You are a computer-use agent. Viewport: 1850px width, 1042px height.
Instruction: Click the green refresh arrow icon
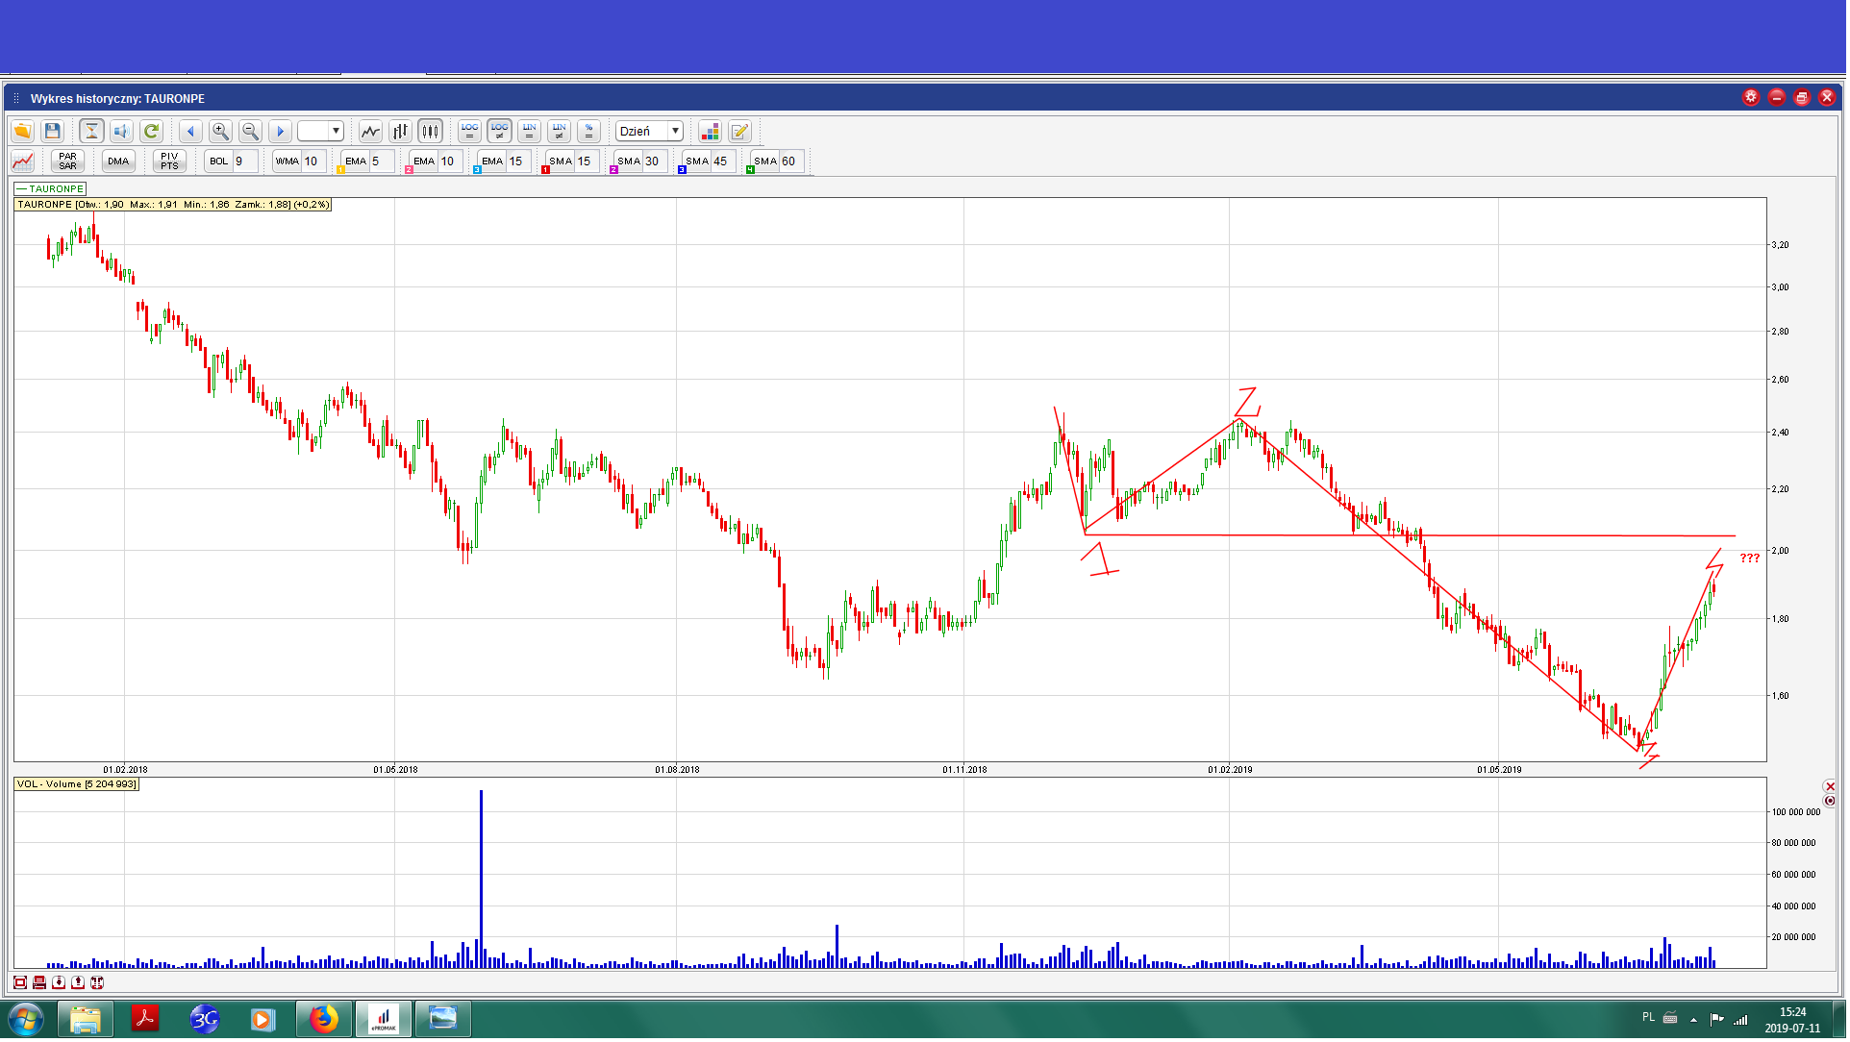pyautogui.click(x=151, y=132)
